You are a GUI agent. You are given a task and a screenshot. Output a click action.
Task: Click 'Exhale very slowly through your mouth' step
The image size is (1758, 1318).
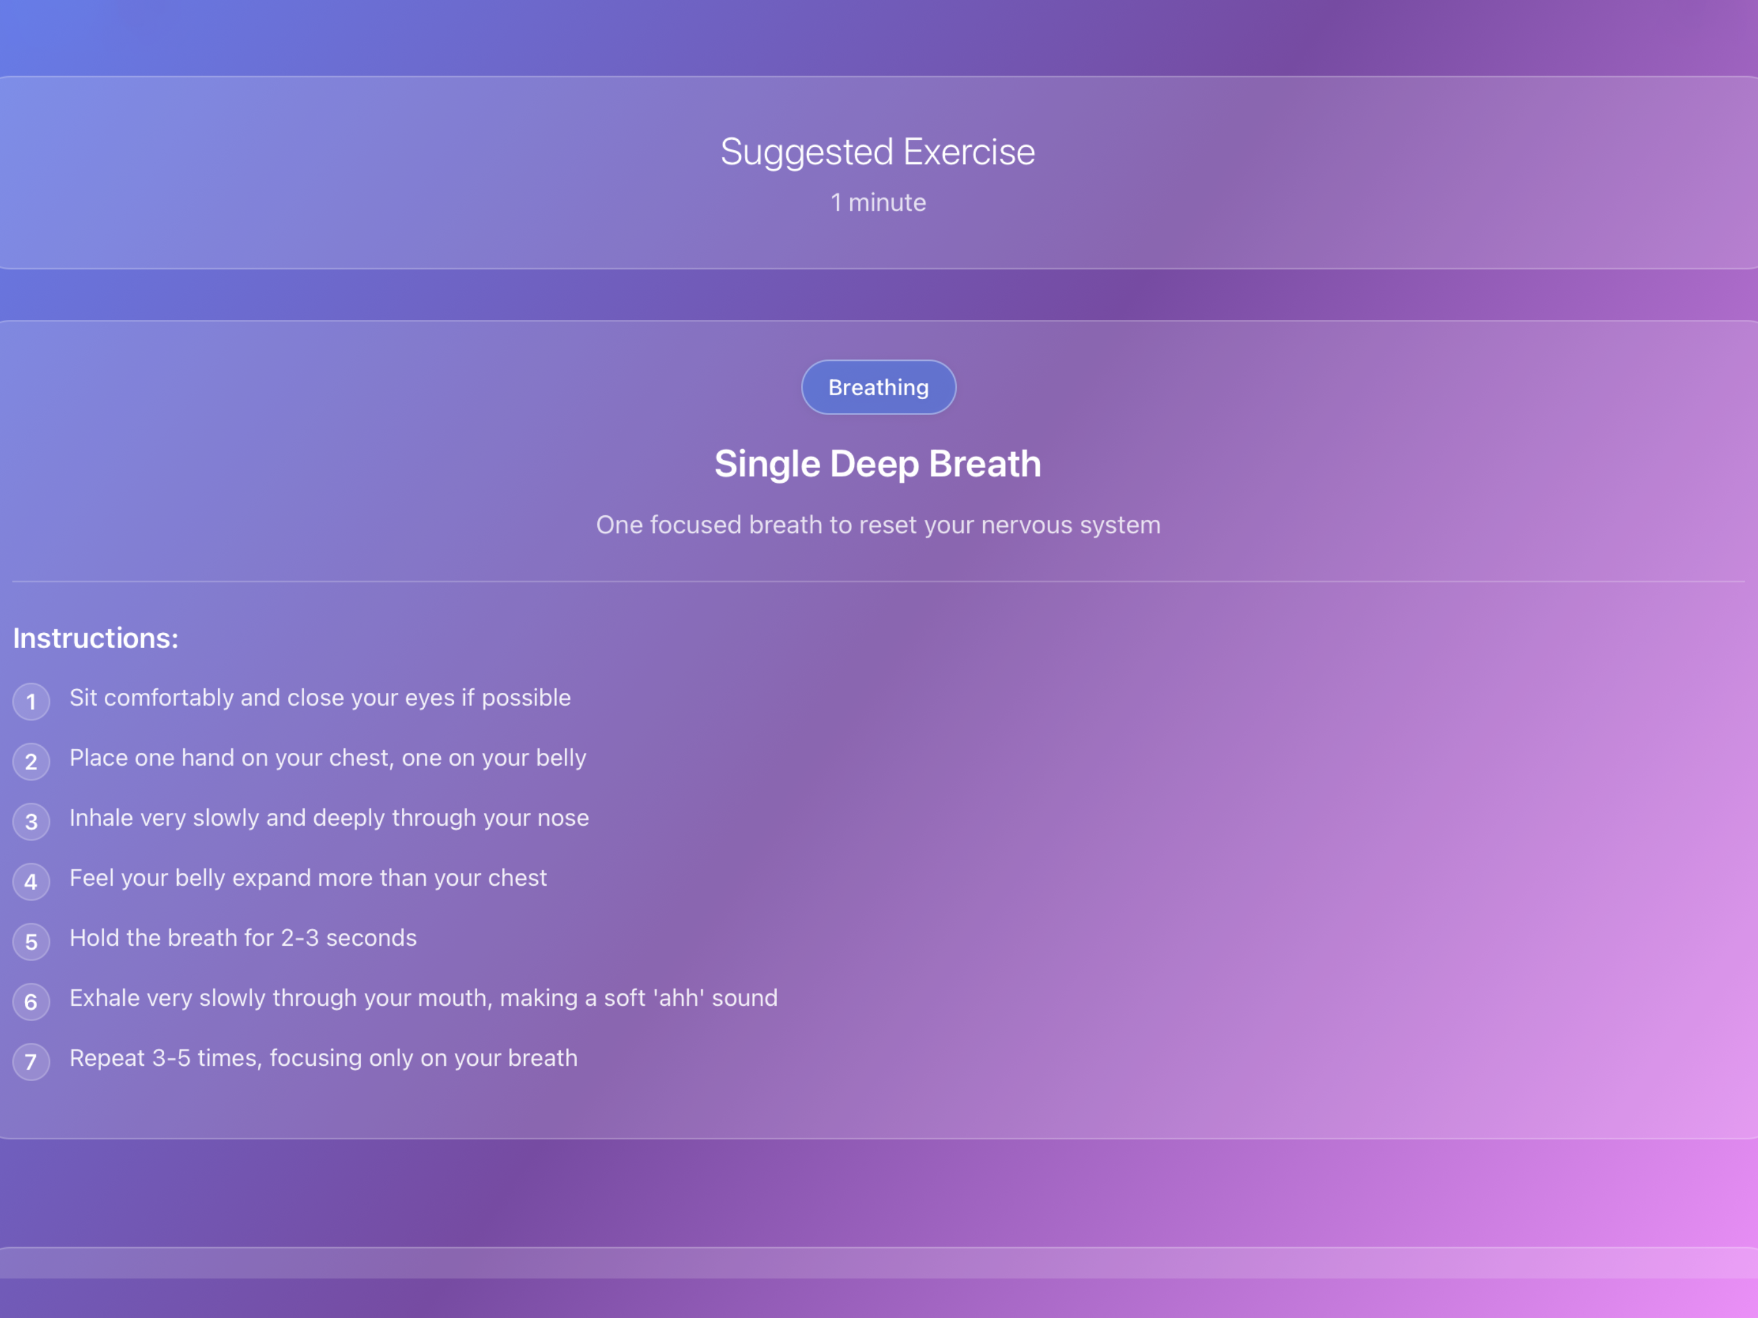coord(424,998)
